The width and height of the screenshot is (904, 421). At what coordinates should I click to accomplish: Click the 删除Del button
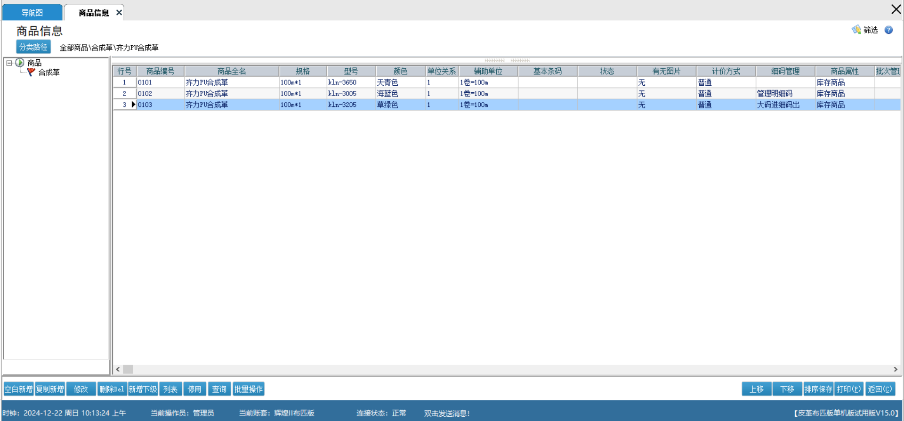coord(112,389)
